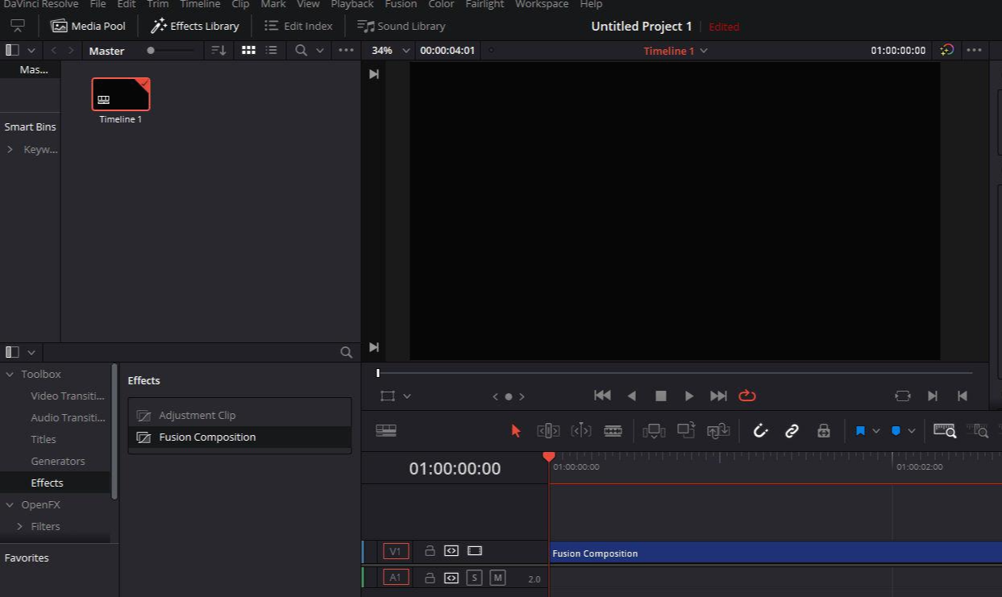
Task: Toggle the red Loop playback button
Action: point(747,396)
